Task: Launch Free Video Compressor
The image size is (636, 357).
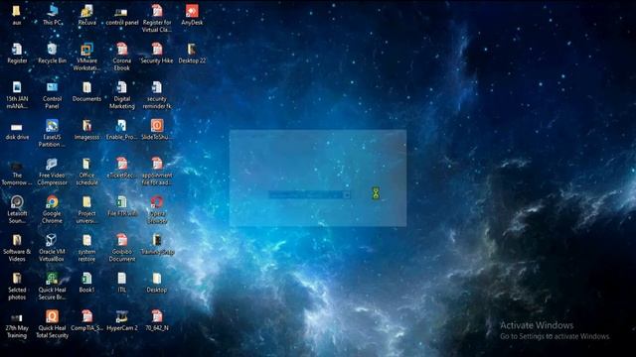Action: tap(52, 172)
